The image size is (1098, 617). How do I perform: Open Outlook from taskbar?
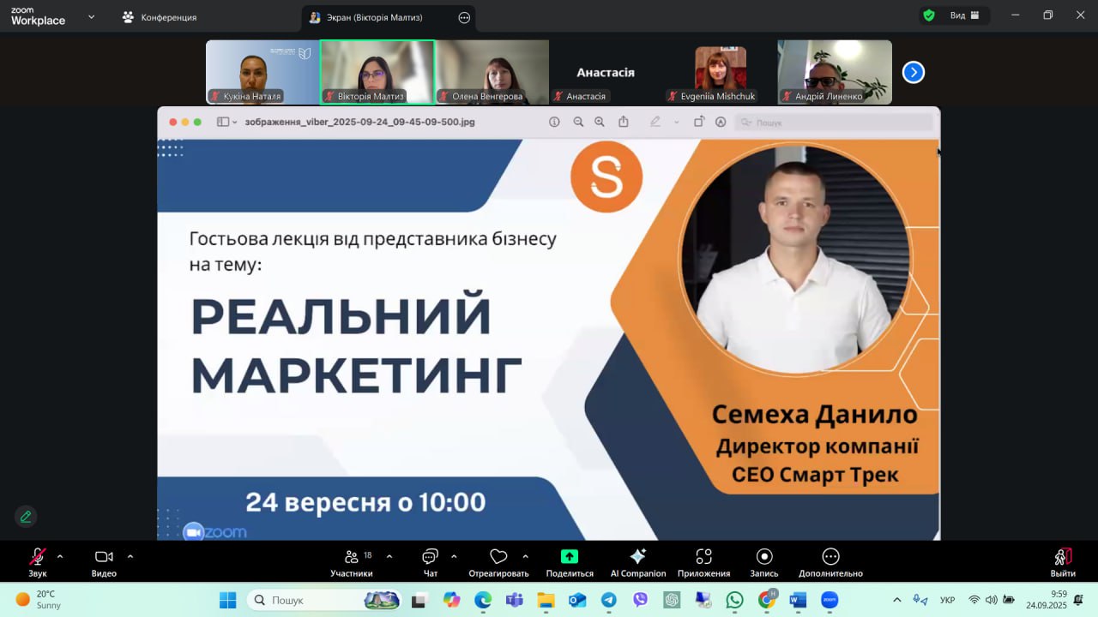(x=577, y=600)
